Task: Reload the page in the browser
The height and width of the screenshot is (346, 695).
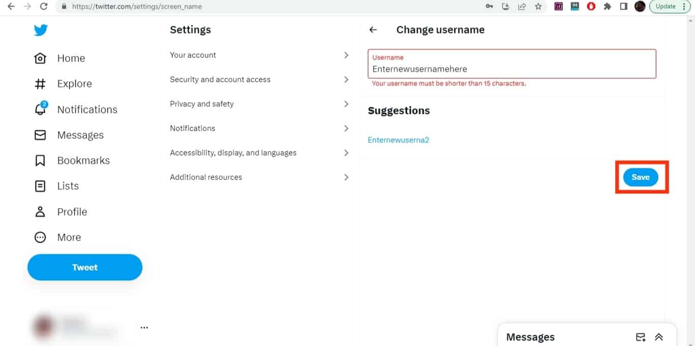Action: coord(44,7)
